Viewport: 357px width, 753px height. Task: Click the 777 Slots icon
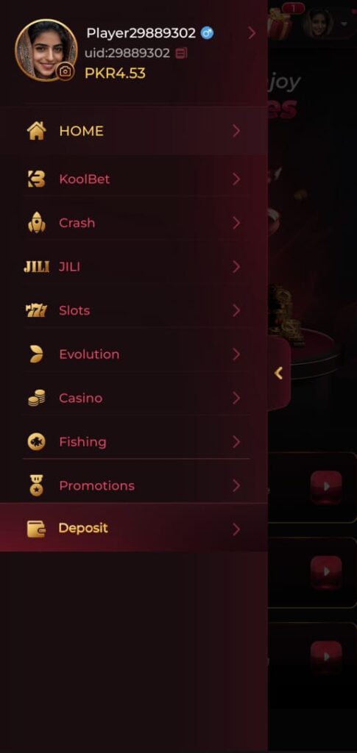point(37,311)
